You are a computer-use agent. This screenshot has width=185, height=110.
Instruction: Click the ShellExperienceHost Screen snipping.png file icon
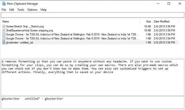tap(4, 30)
